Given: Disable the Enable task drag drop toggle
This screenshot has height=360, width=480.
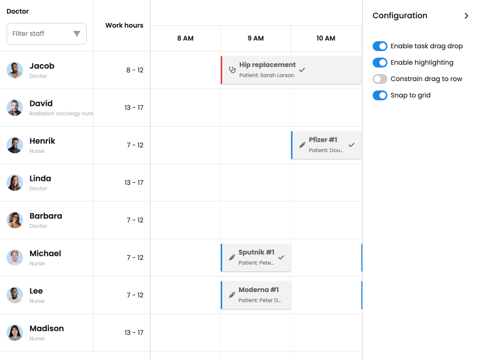Looking at the screenshot, I should [x=380, y=46].
